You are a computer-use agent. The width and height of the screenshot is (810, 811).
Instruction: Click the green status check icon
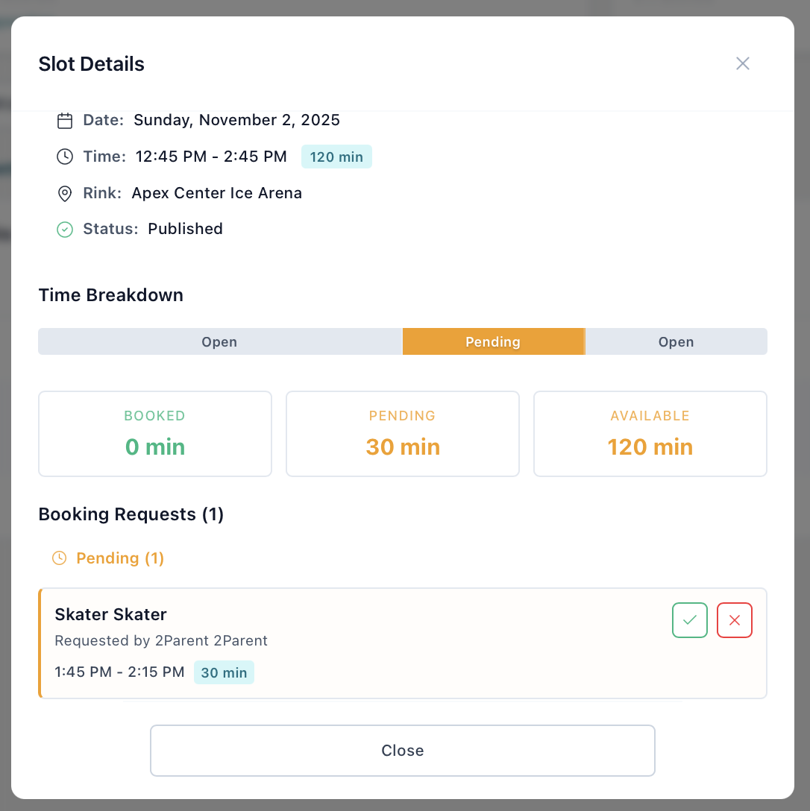coord(65,230)
